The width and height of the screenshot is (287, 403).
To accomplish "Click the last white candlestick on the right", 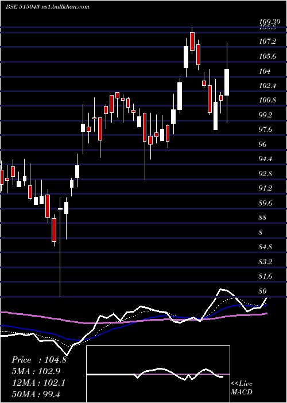I will (227, 82).
